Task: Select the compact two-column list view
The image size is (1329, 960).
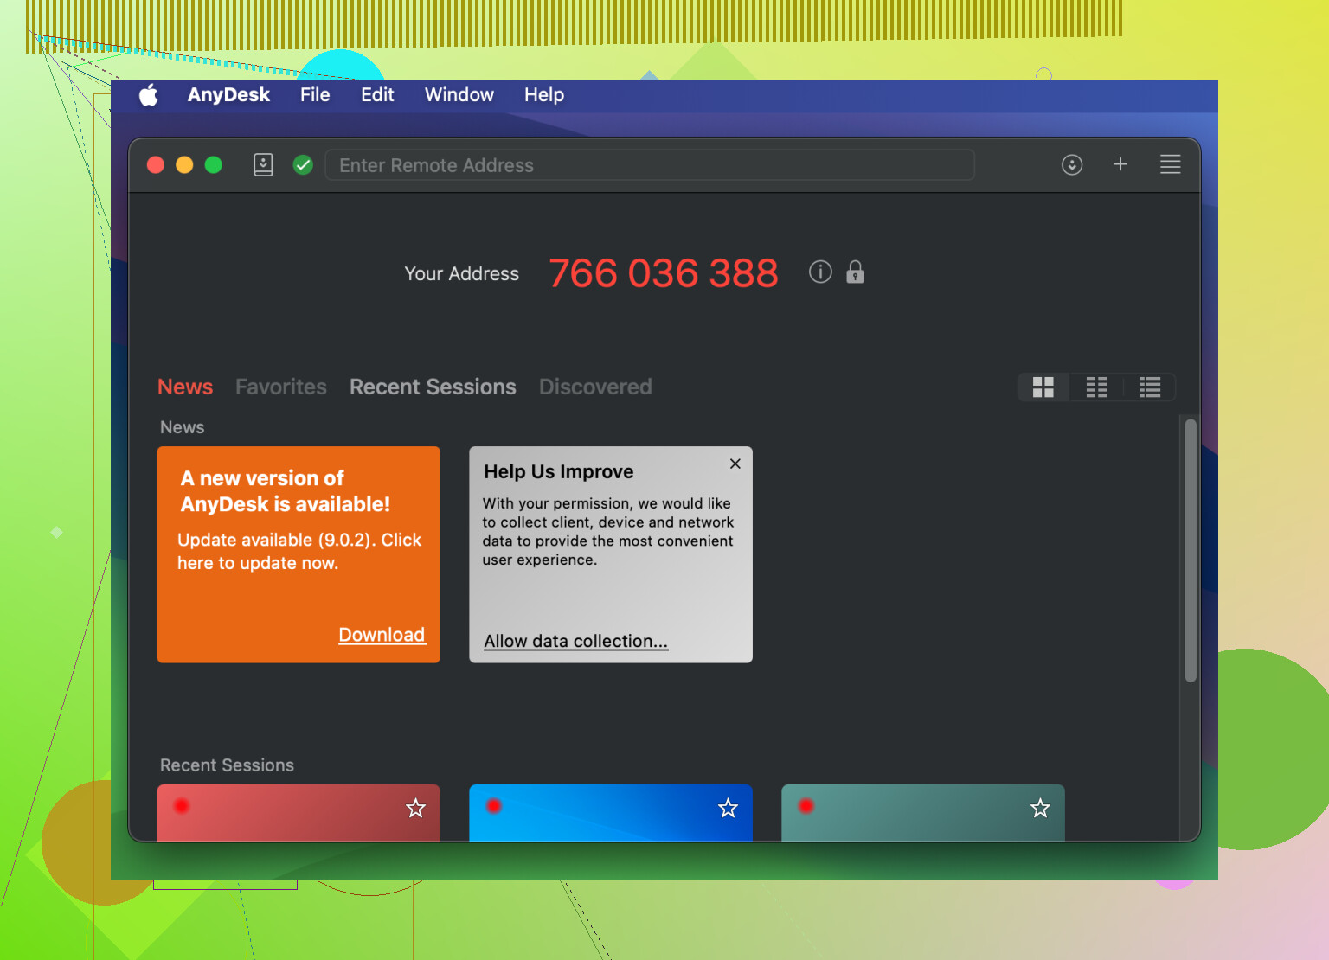Action: (x=1096, y=387)
